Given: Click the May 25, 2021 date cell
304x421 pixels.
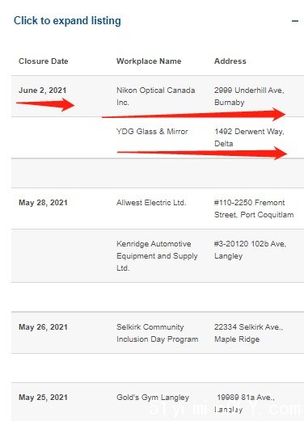Looking at the screenshot, I should click(x=43, y=398).
